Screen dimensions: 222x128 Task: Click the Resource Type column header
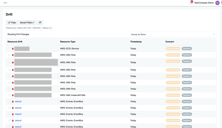click(x=68, y=41)
